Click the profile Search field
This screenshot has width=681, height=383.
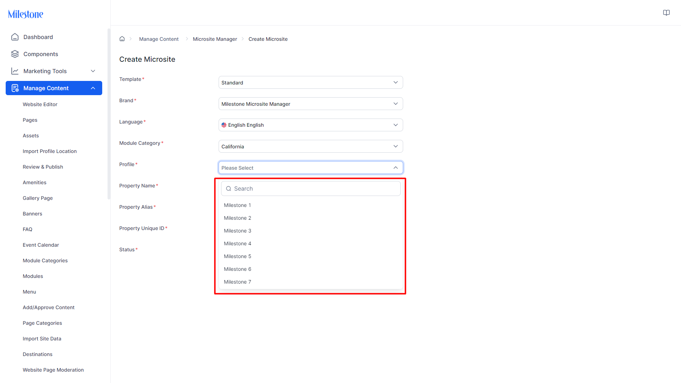click(311, 188)
